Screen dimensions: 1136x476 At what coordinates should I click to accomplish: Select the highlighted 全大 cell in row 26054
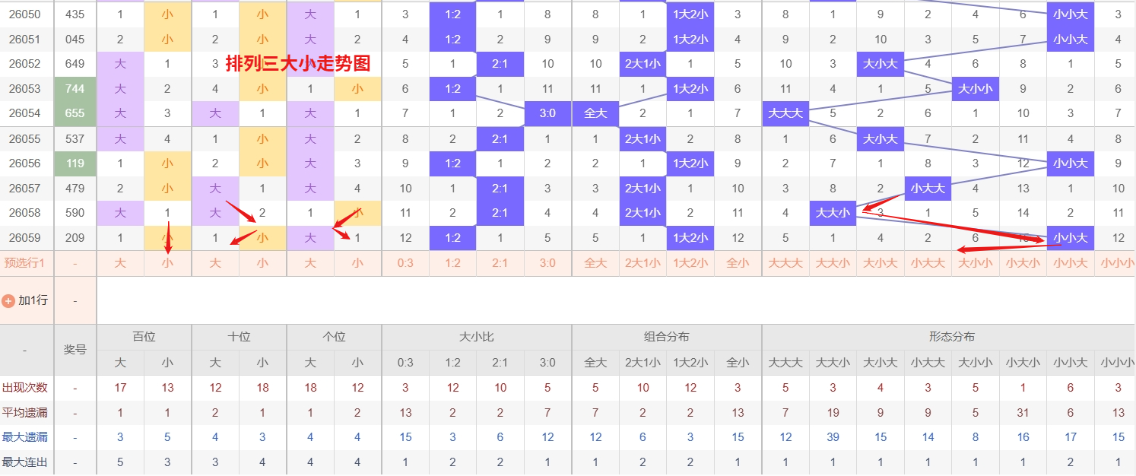(x=595, y=113)
